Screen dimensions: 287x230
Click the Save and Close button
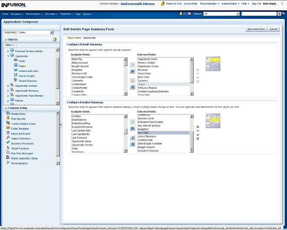click(256, 29)
